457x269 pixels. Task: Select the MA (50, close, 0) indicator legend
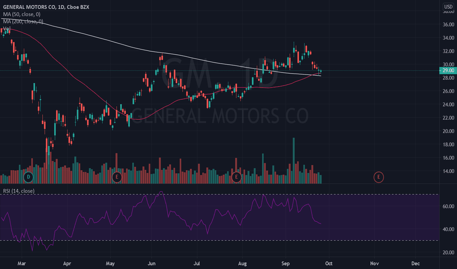[22, 14]
